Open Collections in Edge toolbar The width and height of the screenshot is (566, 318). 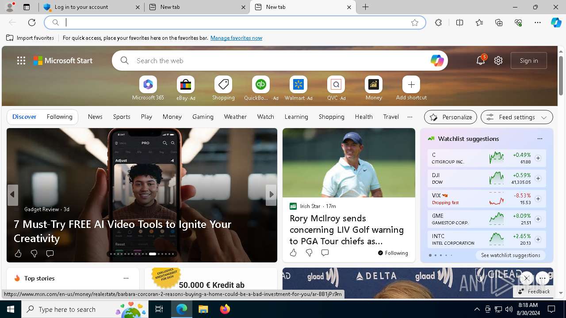pos(499,23)
